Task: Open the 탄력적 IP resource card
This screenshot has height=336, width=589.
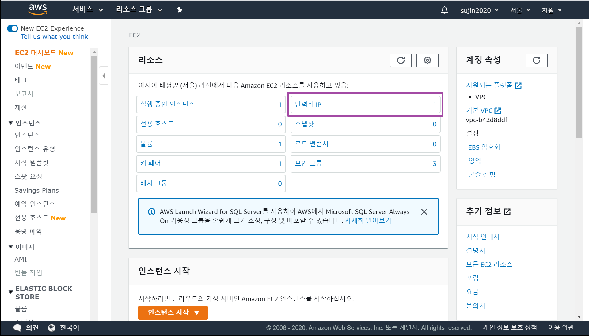Action: pyautogui.click(x=365, y=104)
